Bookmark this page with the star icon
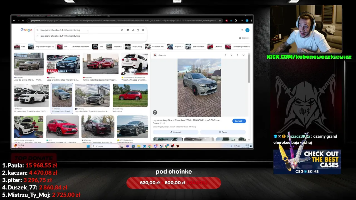 (x=220, y=21)
